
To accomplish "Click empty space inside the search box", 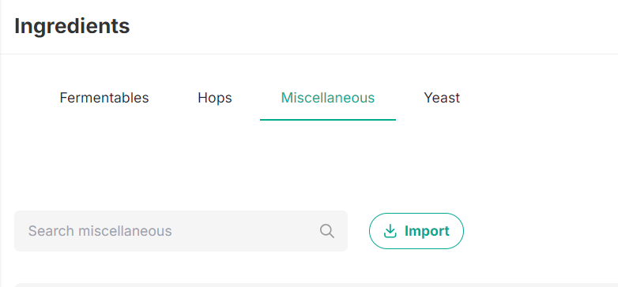I will point(244,231).
